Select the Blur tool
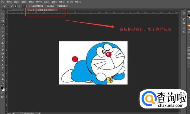The height and width of the screenshot is (114, 190). pos(3,57)
